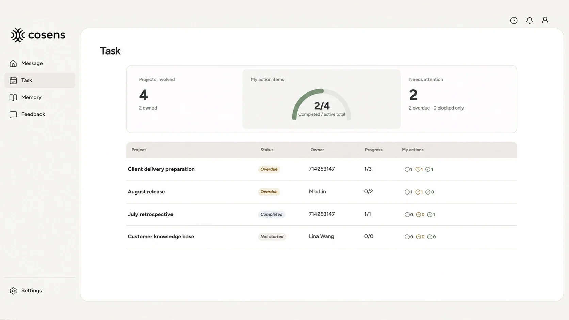Click Overdue badge on Client delivery preparation
Viewport: 569px width, 320px height.
(x=269, y=169)
